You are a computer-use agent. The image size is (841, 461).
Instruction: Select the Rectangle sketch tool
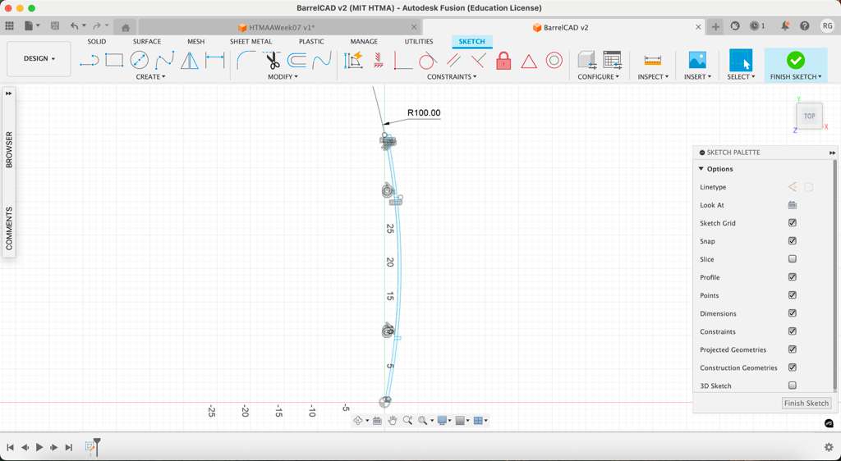click(x=114, y=60)
